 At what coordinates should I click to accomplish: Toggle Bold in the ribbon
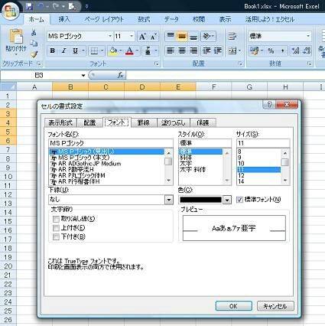coord(53,51)
